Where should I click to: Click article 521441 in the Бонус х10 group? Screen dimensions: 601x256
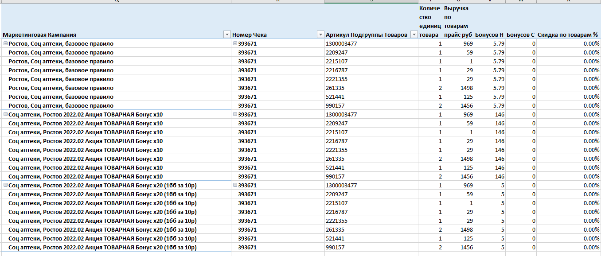[x=335, y=168]
